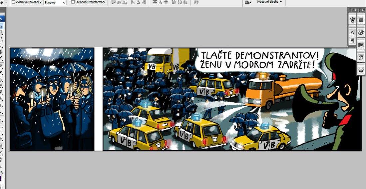Toggle the 'Ovladače transformací' checkbox

point(73,2)
